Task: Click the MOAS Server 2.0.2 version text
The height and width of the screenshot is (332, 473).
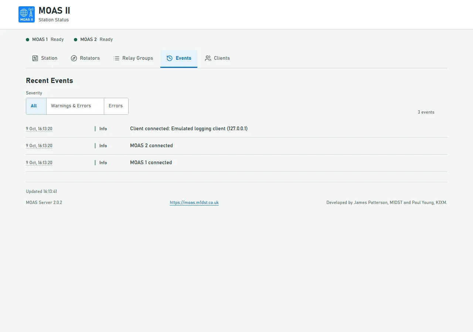Action: 44,203
